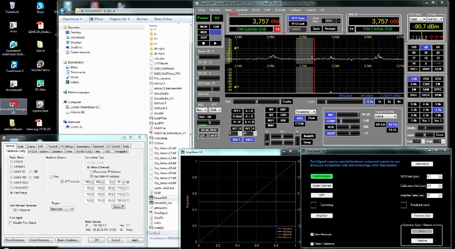The width and height of the screenshot is (455, 249).
Task: Toggle Disable Pure Signal checkbox
Action: click(11, 223)
